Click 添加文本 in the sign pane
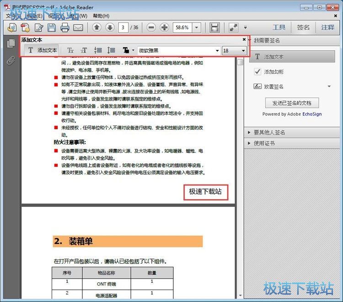Screen dimensions: 343x302 coord(292,57)
